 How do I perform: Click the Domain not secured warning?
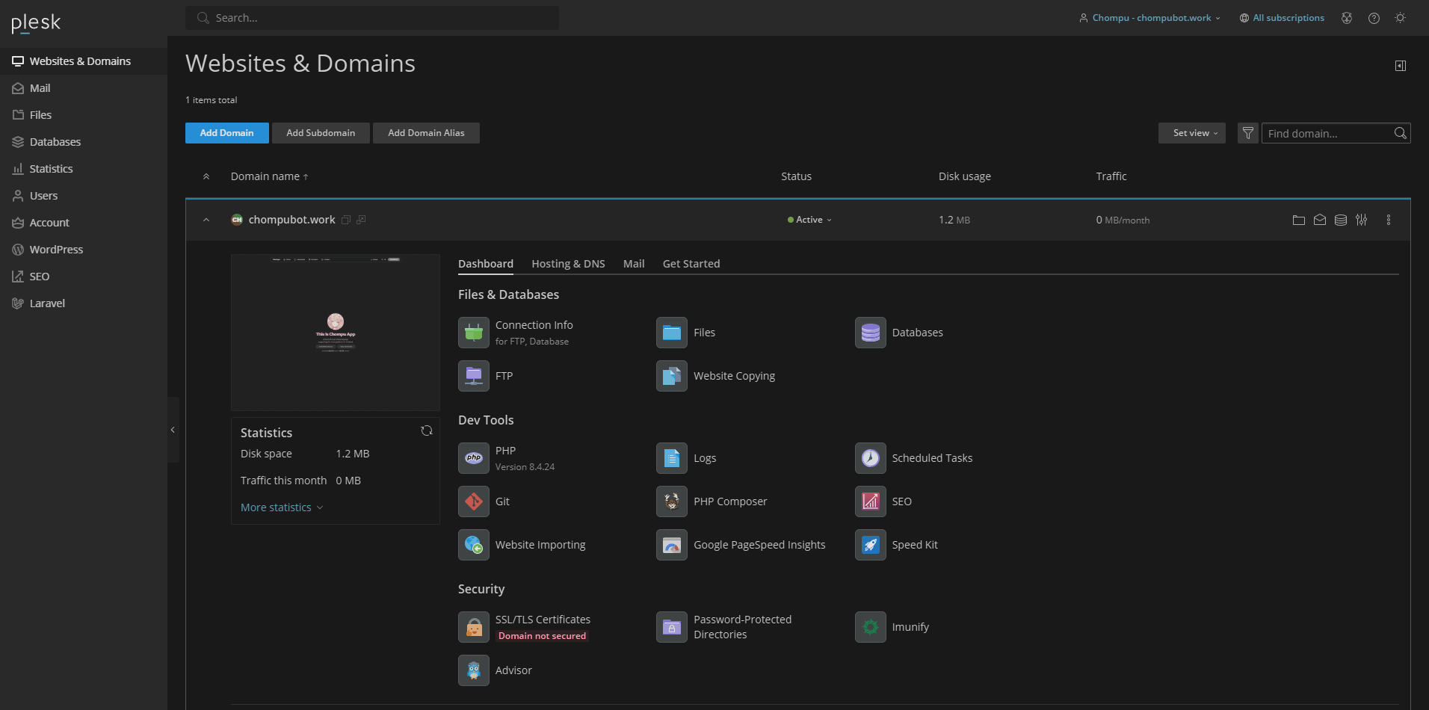[x=543, y=636]
